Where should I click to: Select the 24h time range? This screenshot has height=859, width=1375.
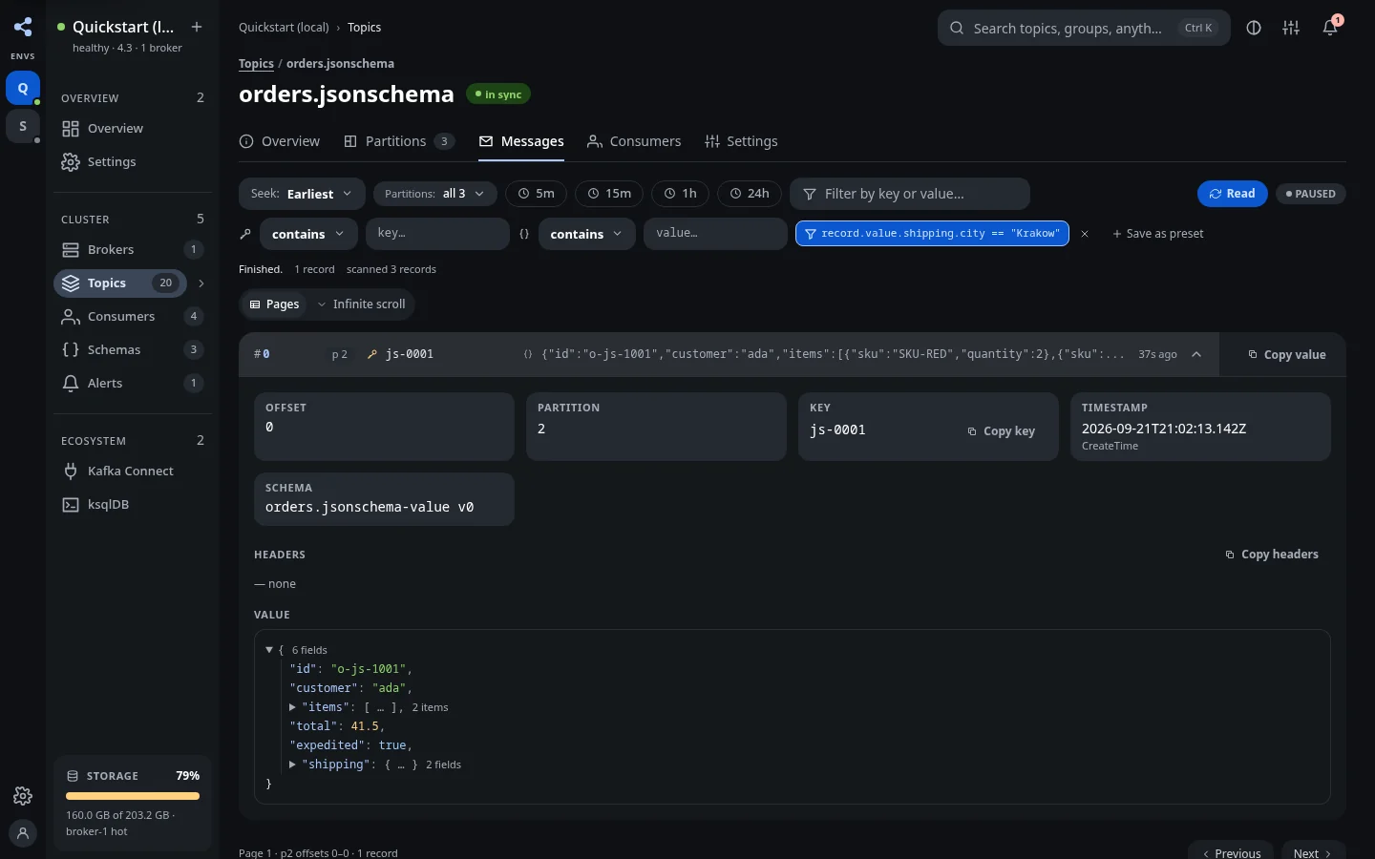click(x=750, y=194)
